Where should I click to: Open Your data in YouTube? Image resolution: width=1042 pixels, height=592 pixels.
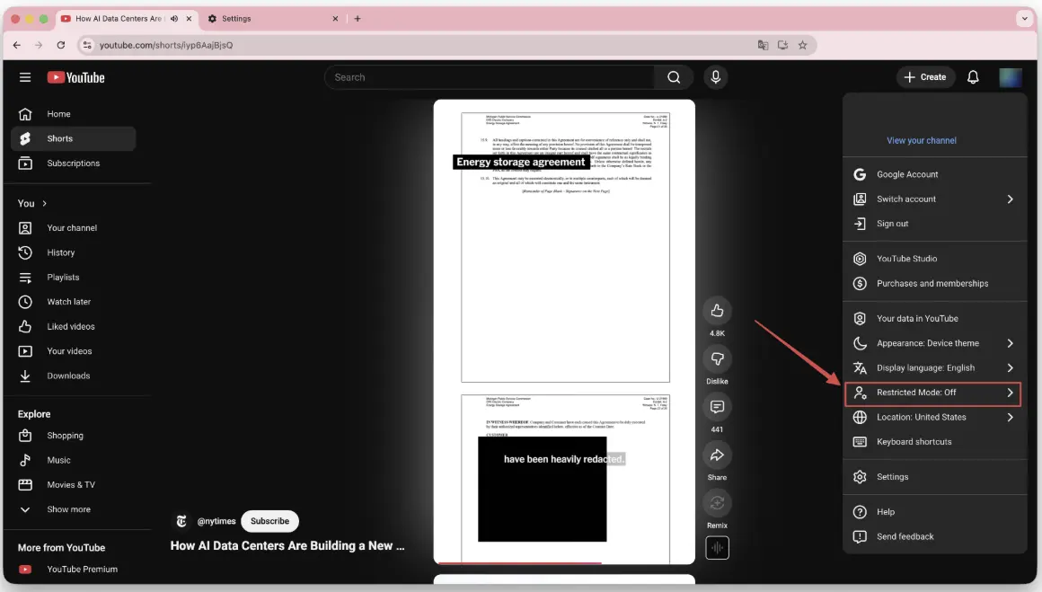coord(935,318)
